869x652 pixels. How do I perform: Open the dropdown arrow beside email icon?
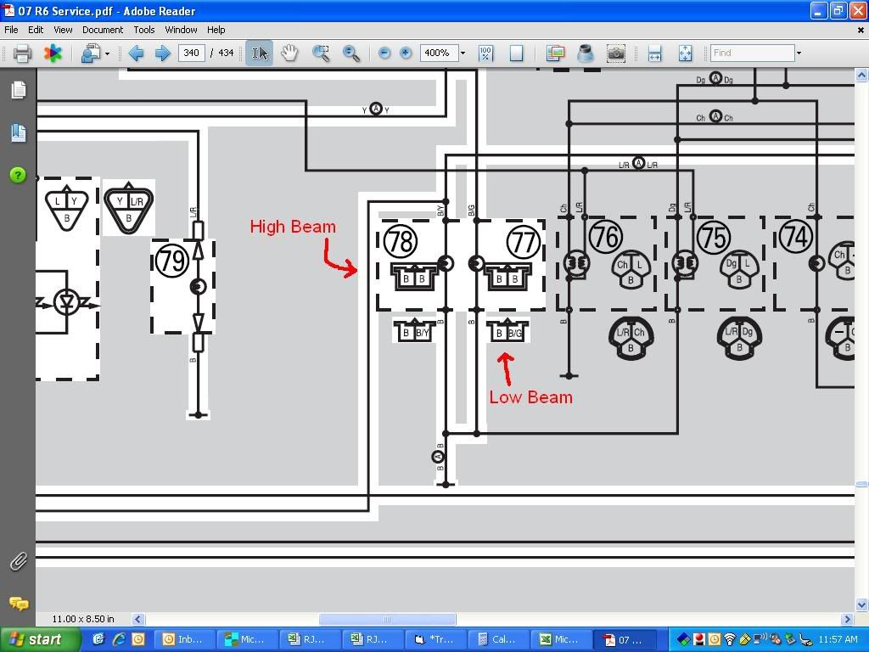[x=107, y=53]
